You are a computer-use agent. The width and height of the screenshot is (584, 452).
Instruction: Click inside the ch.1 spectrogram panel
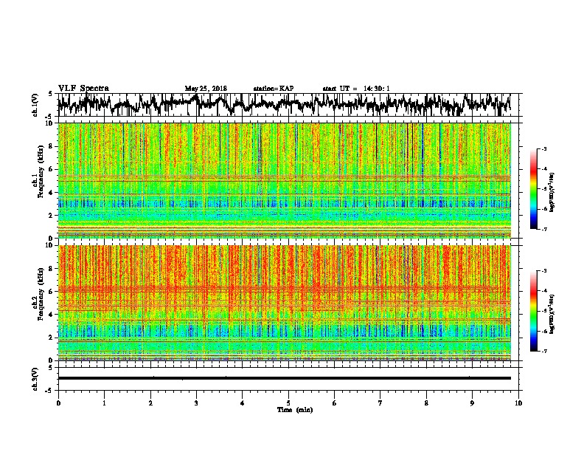(x=285, y=180)
